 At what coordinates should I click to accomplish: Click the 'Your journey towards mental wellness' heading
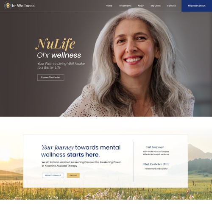(x=81, y=151)
